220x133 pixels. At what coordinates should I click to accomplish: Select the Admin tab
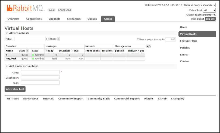(108, 19)
